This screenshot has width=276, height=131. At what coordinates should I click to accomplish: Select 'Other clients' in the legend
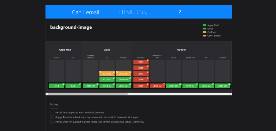(x=214, y=36)
